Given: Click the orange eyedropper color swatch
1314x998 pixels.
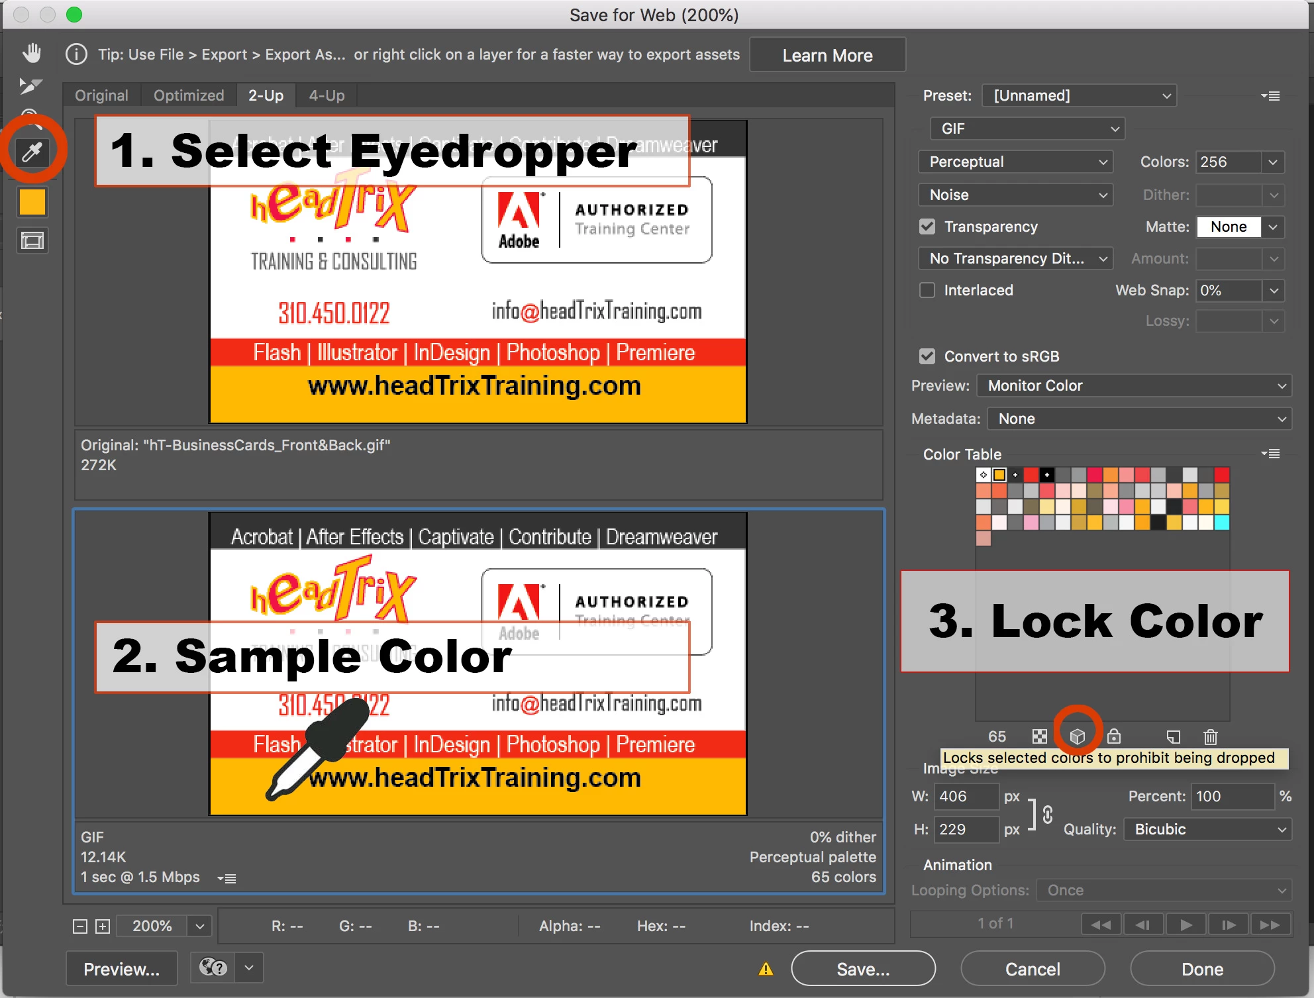Looking at the screenshot, I should tap(32, 202).
